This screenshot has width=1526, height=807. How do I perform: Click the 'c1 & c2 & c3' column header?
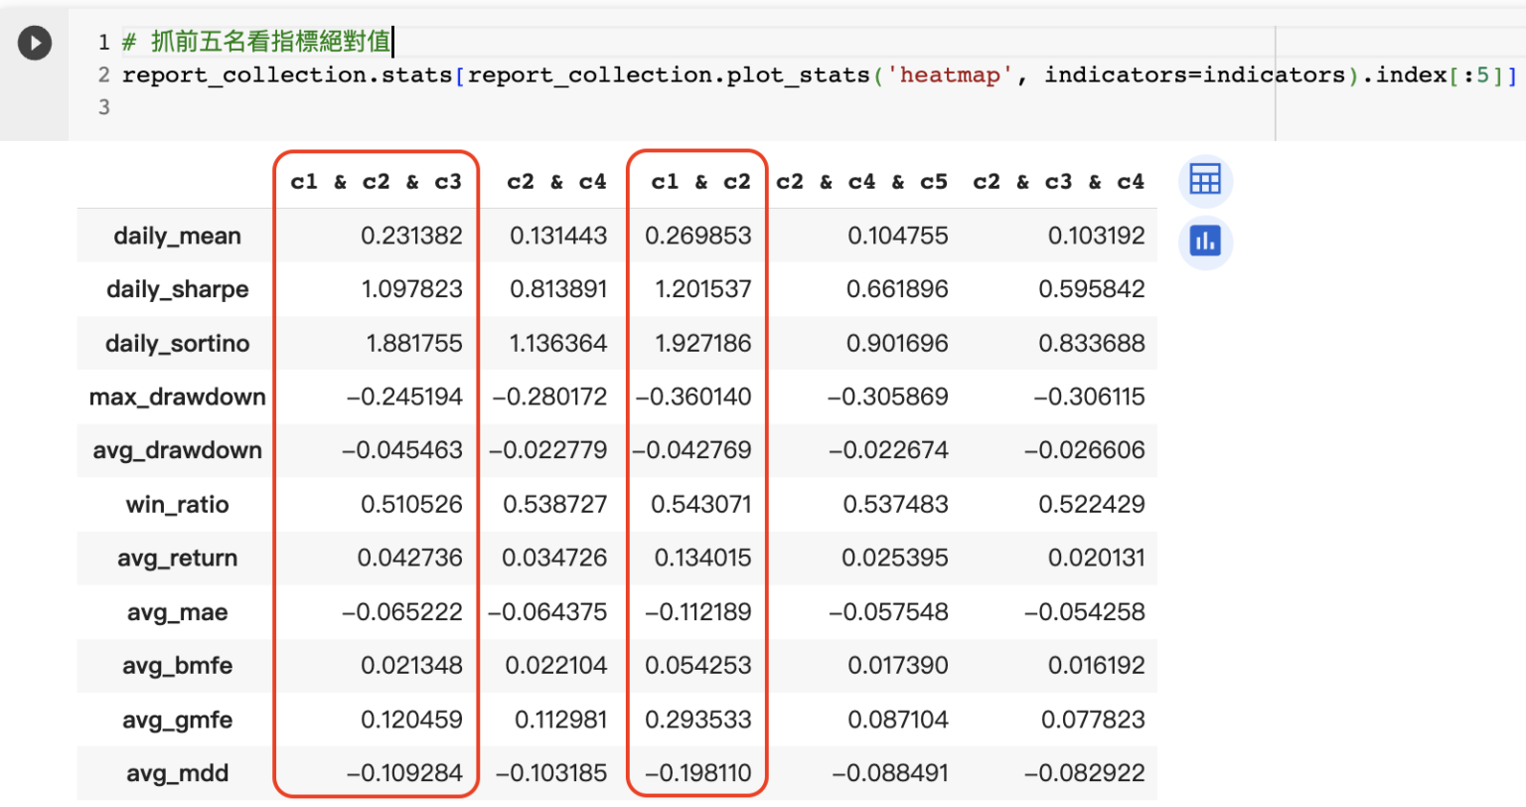point(376,182)
